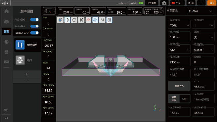The image size is (217, 122).
Task: Toggle the Ref checkbox in gain box
Action: tap(112, 12)
